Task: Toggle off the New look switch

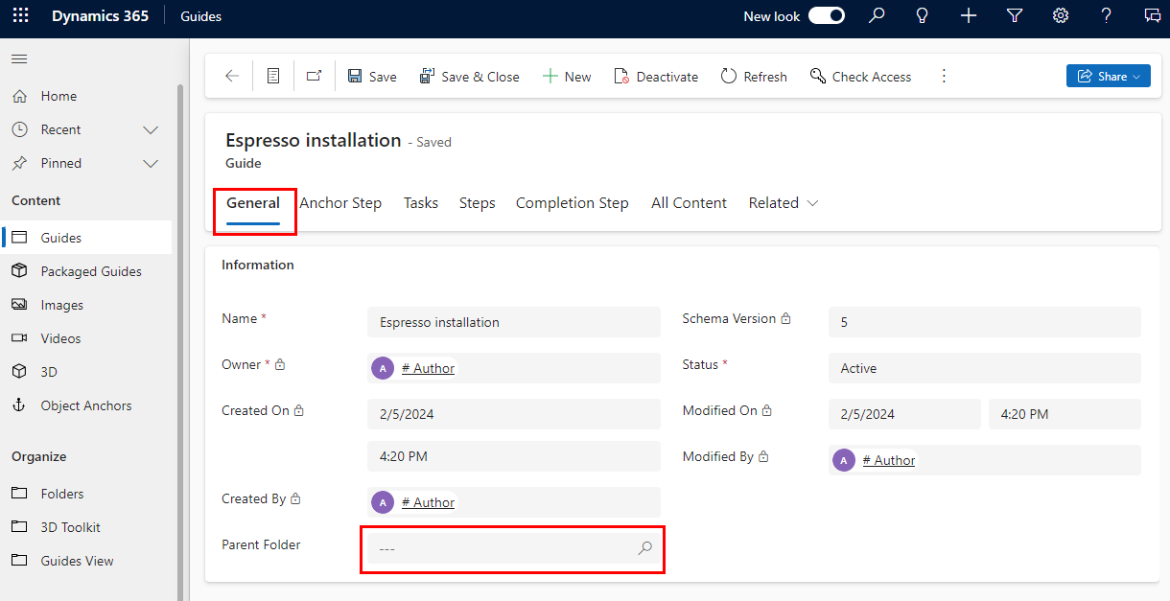Action: click(x=826, y=15)
